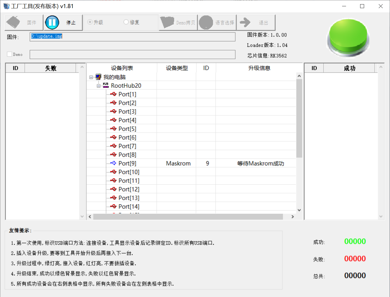
Task: Click the exit (退出) arrow icon
Action: (x=245, y=23)
